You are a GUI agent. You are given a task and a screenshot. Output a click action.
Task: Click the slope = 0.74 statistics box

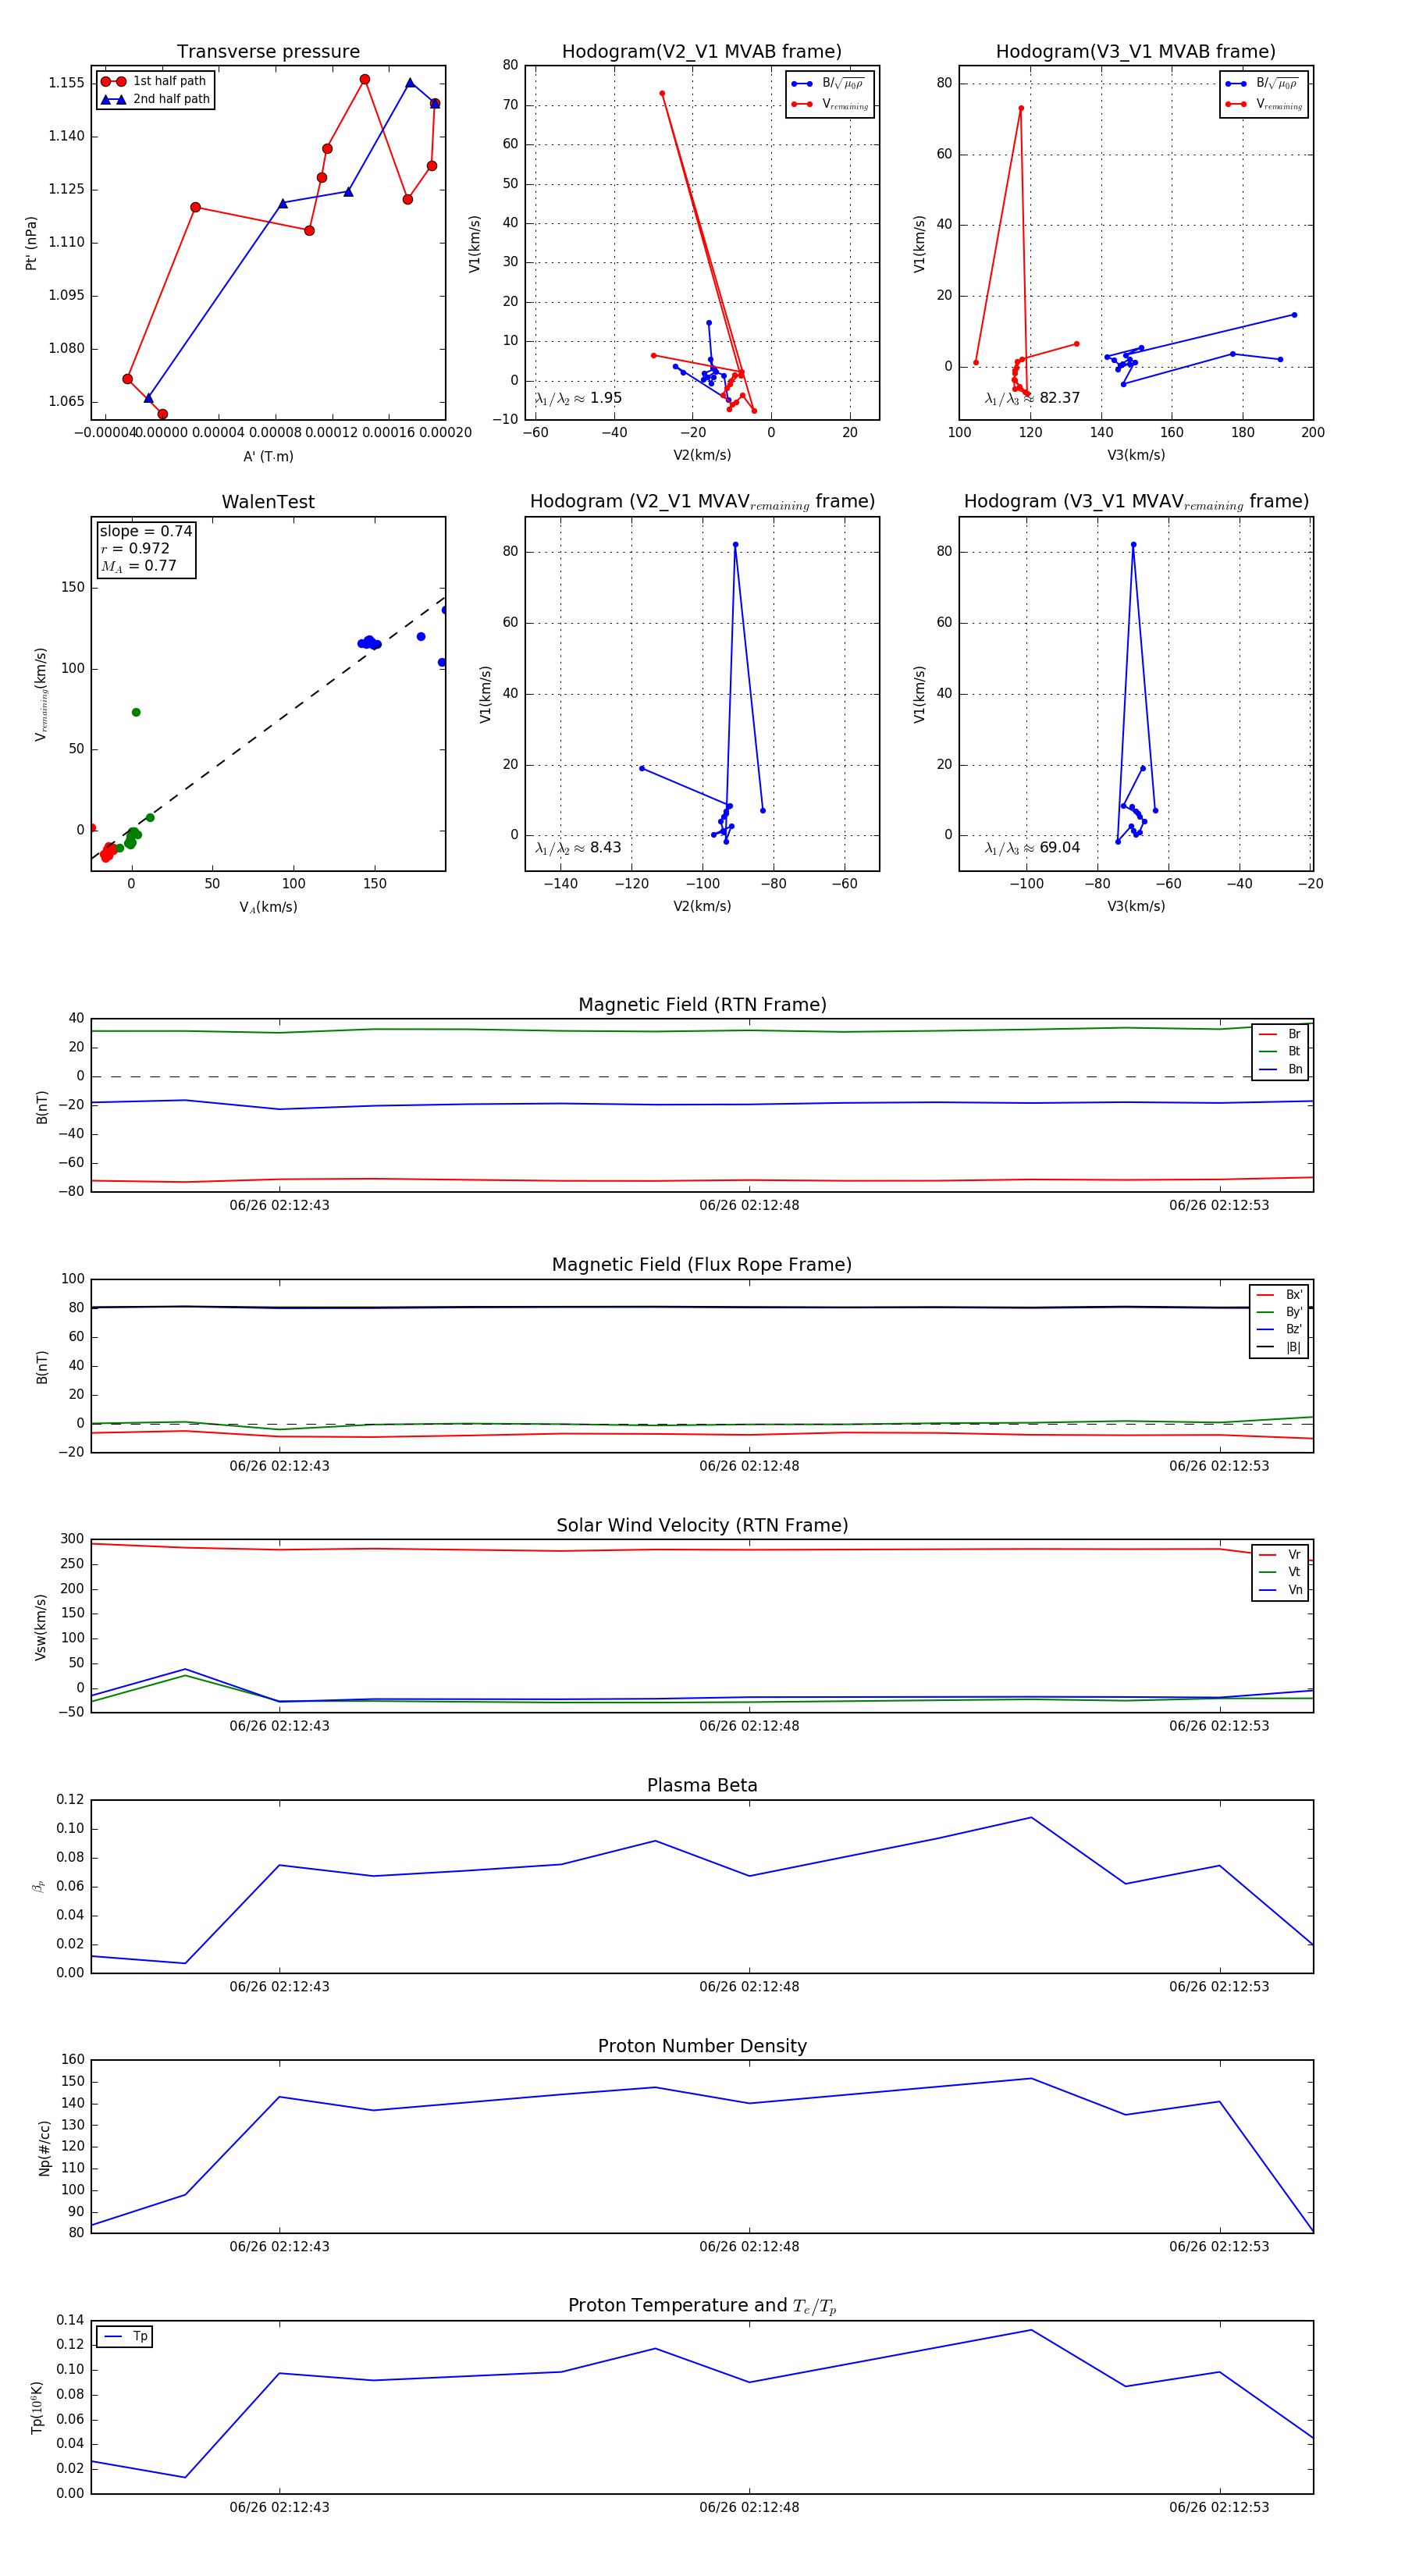[146, 548]
